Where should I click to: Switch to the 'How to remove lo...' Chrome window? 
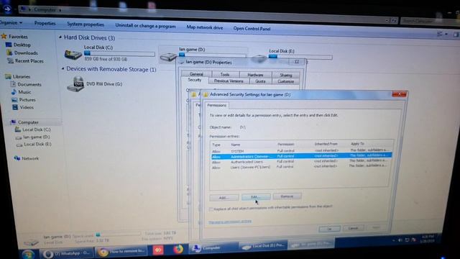[122, 252]
